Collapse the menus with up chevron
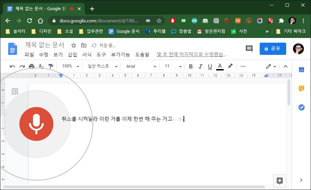This screenshot has width=311, height=190. [x=286, y=66]
